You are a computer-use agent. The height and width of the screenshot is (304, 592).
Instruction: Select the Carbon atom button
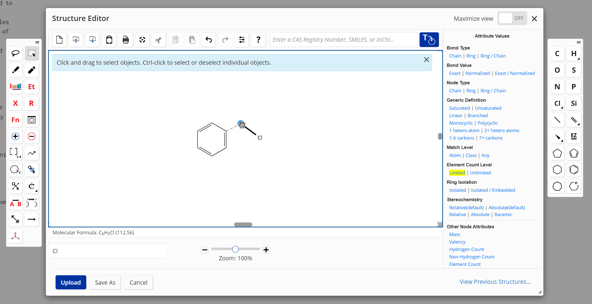tap(557, 54)
